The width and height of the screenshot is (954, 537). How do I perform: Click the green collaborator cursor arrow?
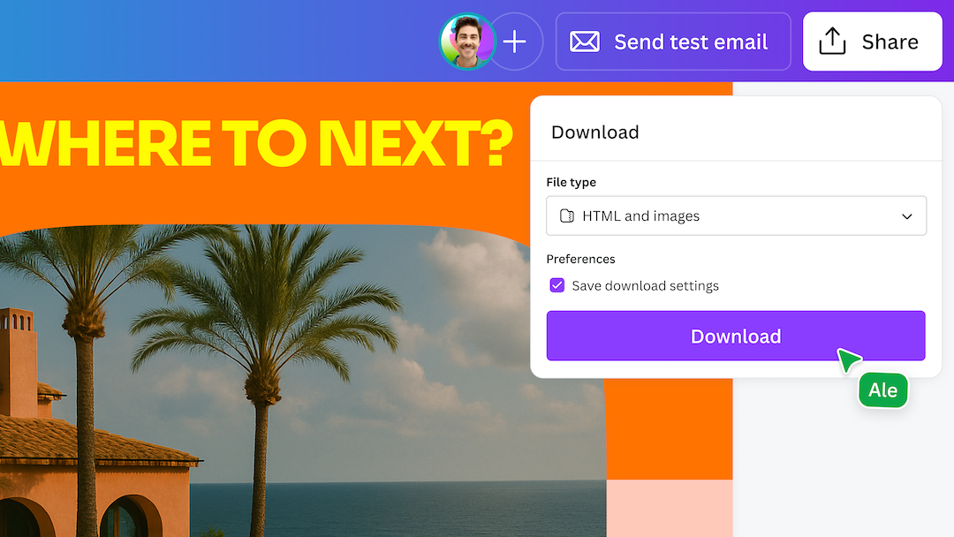(x=848, y=360)
